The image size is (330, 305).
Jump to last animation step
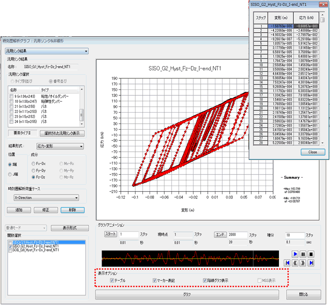click(x=311, y=263)
